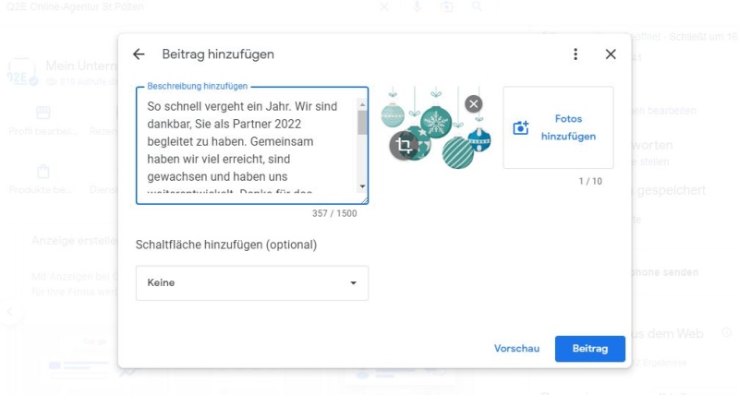Click the magnifier search icon in background
This screenshot has height=395, width=739.
(477, 6)
